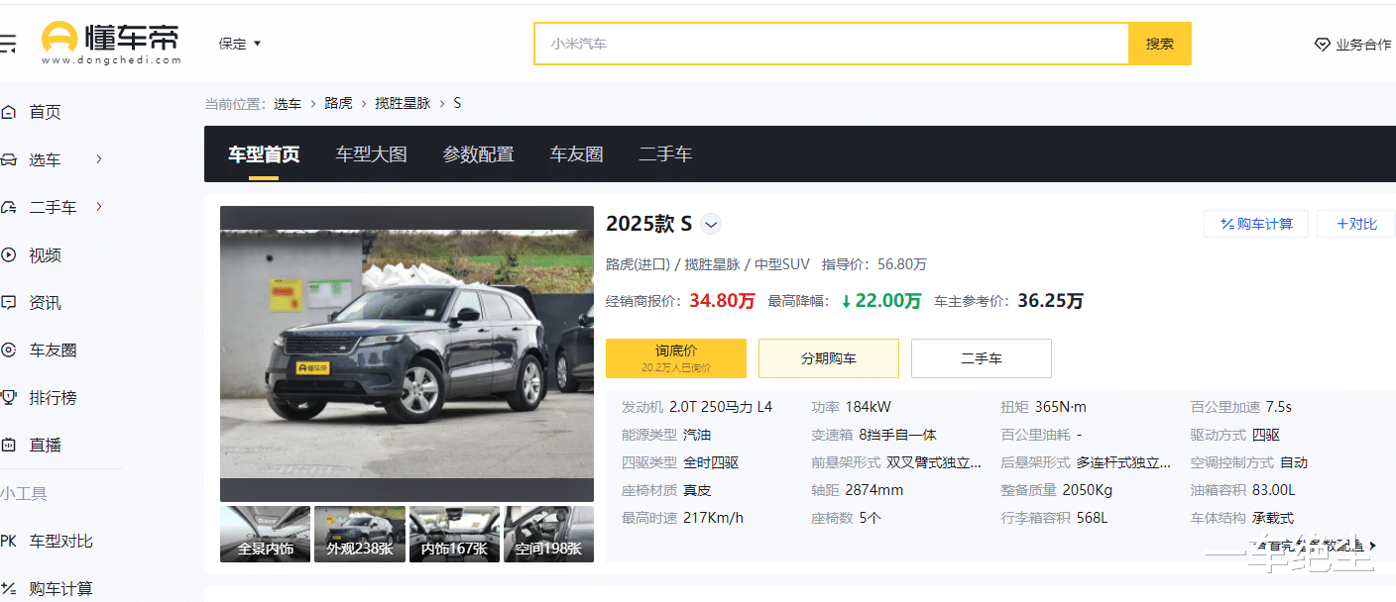Click the 二手车 button under the price
The image size is (1396, 602).
[982, 358]
